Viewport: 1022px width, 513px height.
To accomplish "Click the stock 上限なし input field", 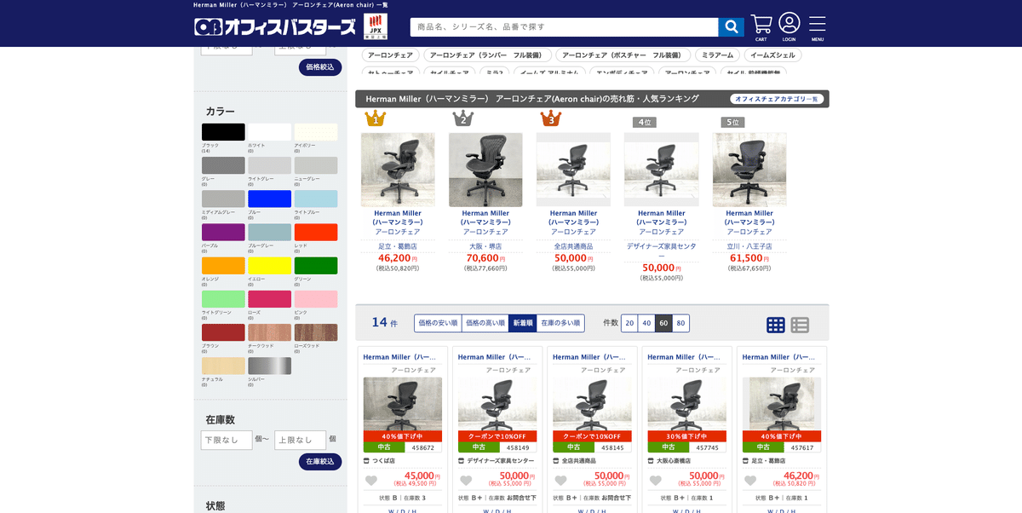I will pyautogui.click(x=300, y=440).
